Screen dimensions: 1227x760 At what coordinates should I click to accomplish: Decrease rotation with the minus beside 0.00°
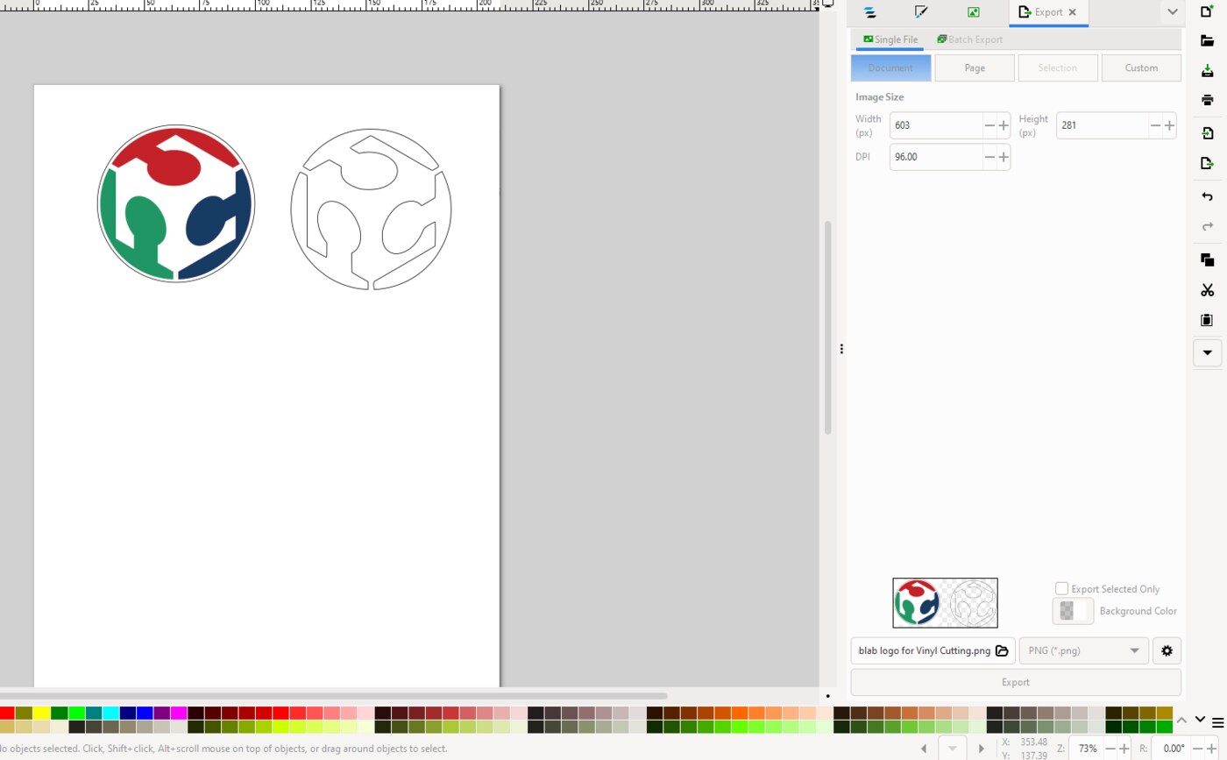pos(1199,749)
